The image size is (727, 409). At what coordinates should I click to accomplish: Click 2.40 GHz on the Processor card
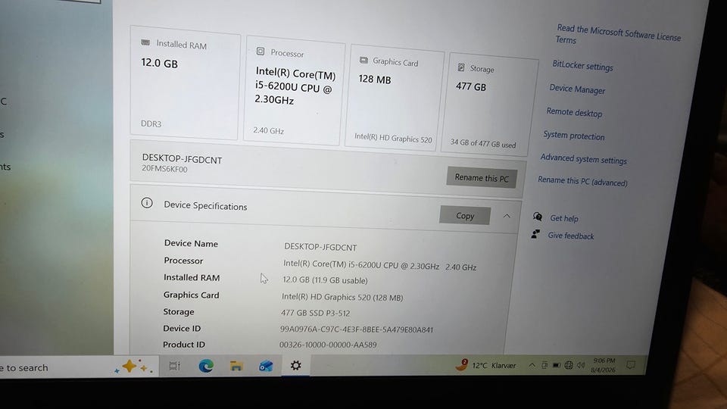click(x=268, y=131)
